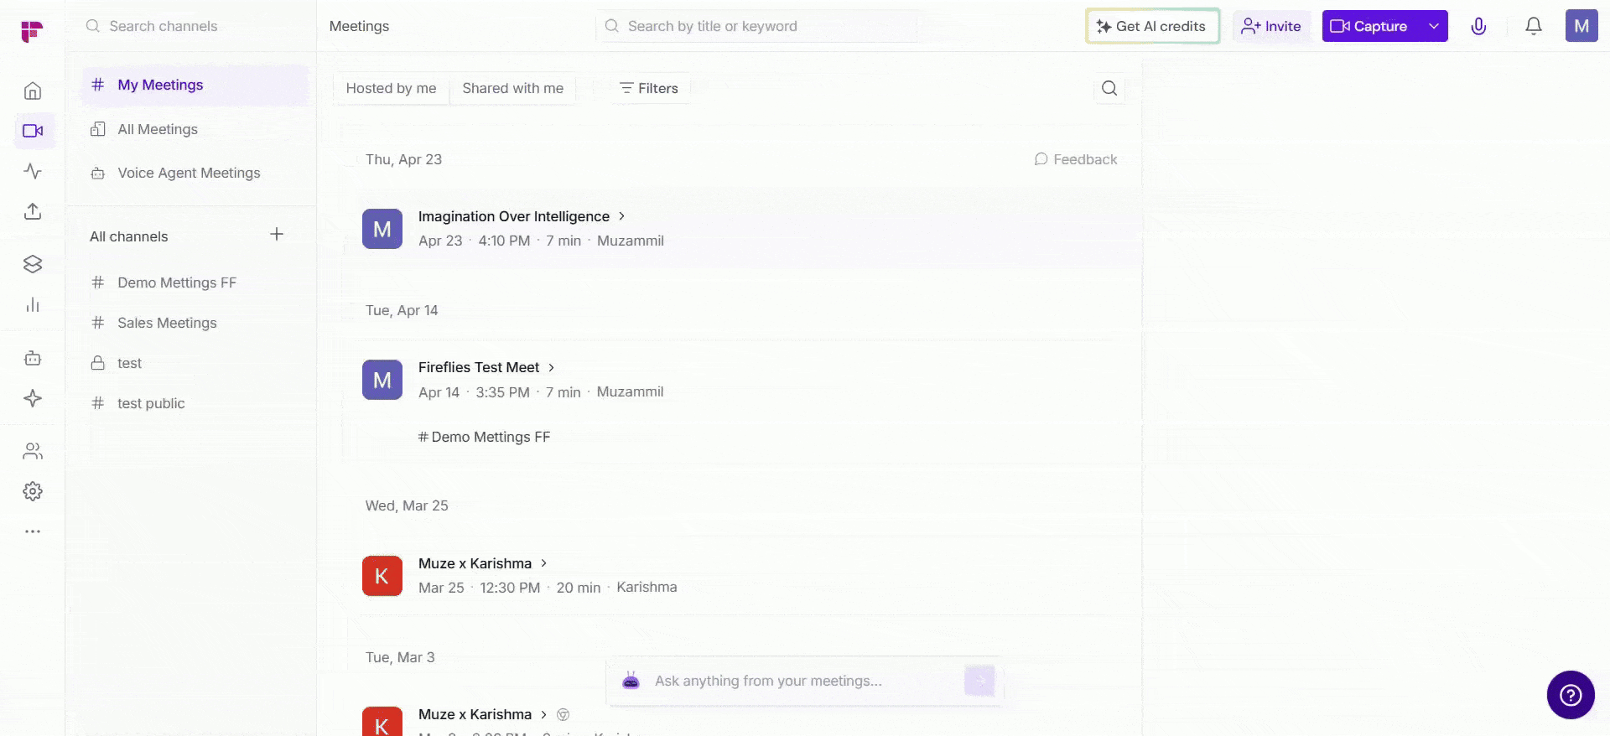Image resolution: width=1610 pixels, height=736 pixels.
Task: Click the Meetings page title
Action: 359,26
